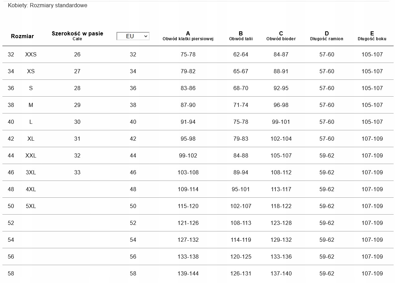This screenshot has height=283, width=395.
Task: Open the EU size system dropdown
Action: click(x=133, y=36)
